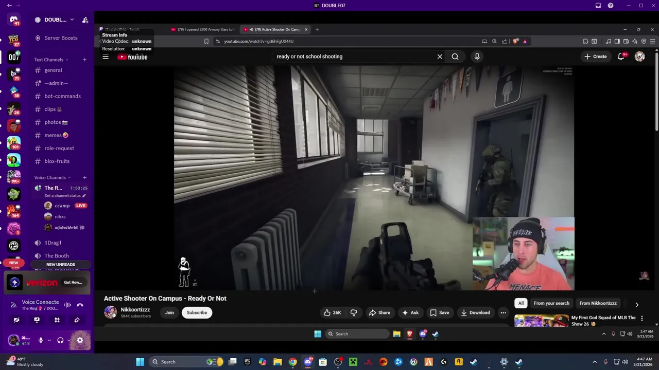
Task: Add a new text channel plus
Action: point(85,60)
